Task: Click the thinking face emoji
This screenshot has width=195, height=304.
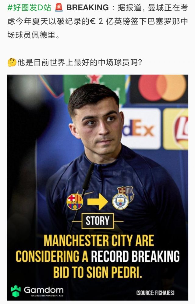Action: coord(12,62)
